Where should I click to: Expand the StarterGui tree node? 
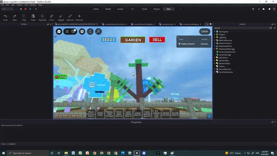pyautogui.click(x=215, y=58)
